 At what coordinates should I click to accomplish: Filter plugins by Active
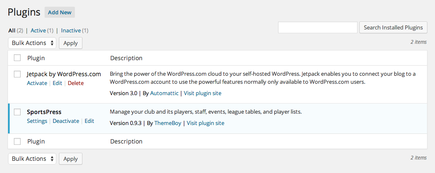(38, 30)
